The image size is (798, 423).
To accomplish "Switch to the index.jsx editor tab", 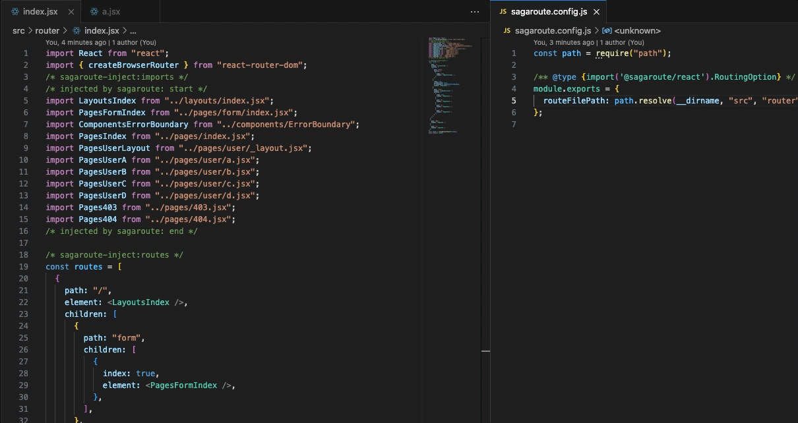I will click(x=40, y=11).
